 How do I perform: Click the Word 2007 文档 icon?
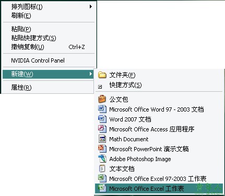pyautogui.click(x=102, y=119)
